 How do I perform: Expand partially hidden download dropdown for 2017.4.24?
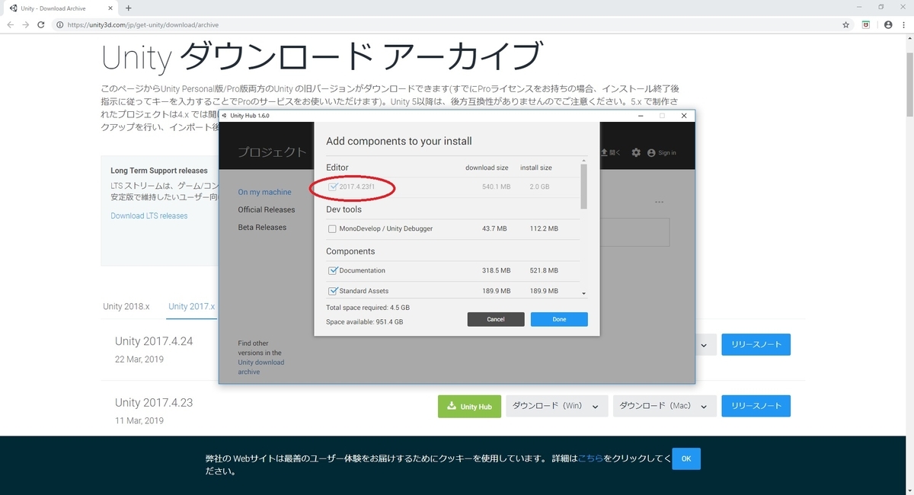705,344
